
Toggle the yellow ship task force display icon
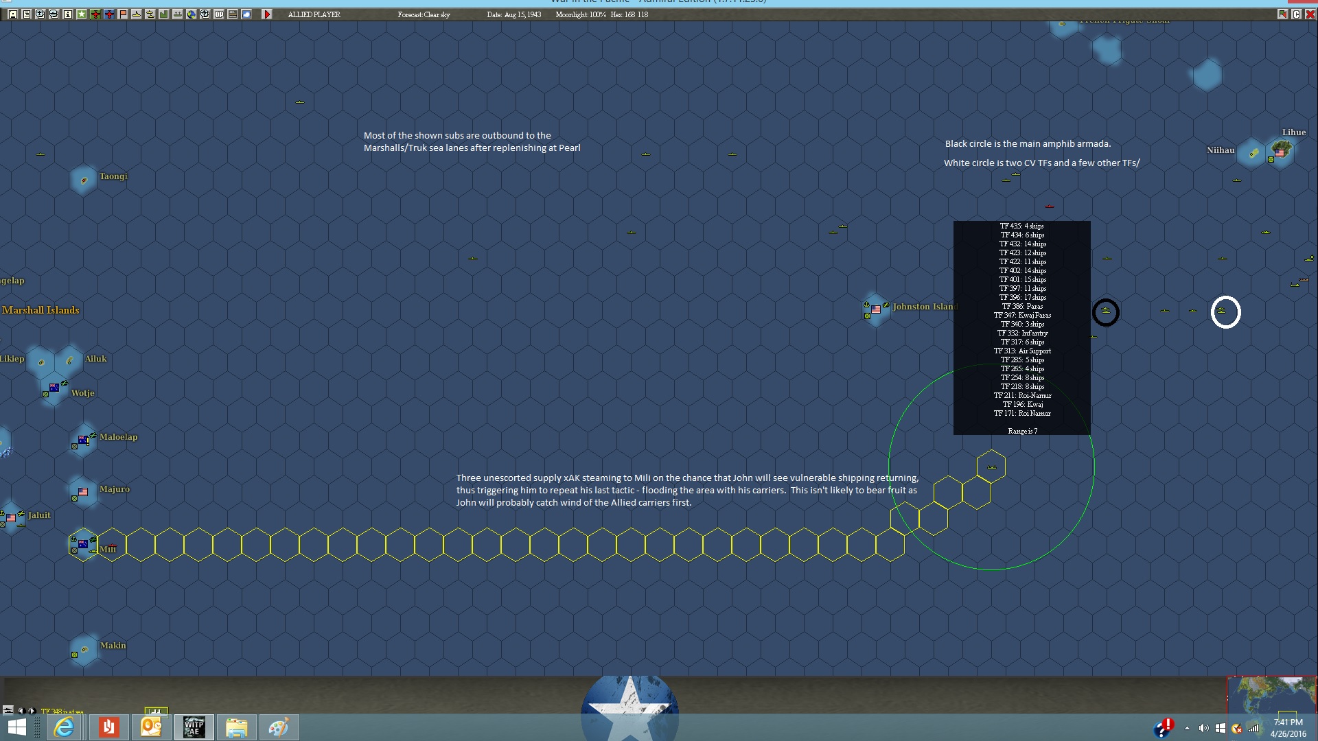[x=137, y=14]
